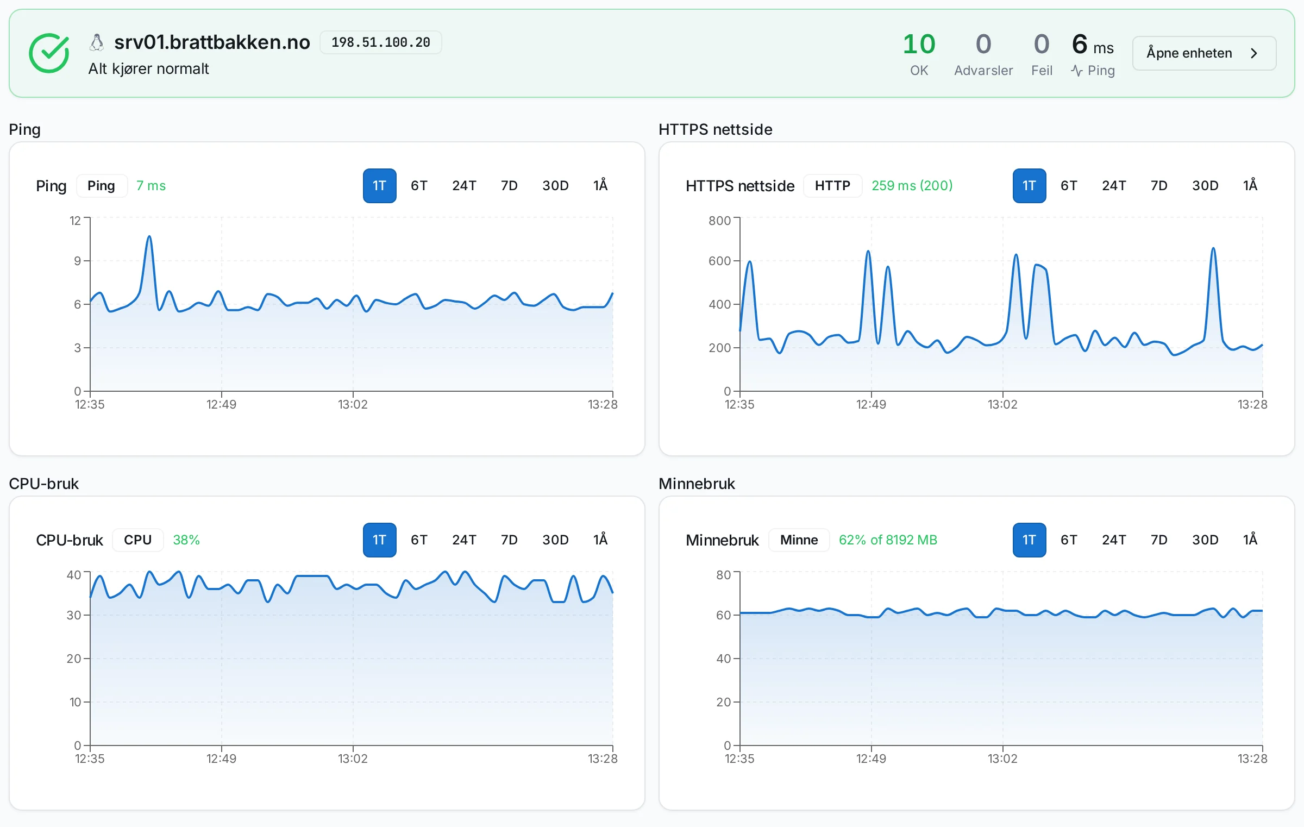The image size is (1304, 827).
Task: Click the Ping sensor type badge
Action: [102, 186]
